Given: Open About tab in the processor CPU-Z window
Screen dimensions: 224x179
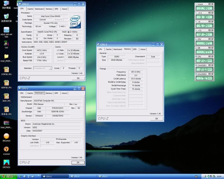Looking at the screenshot, I should pyautogui.click(x=64, y=9).
